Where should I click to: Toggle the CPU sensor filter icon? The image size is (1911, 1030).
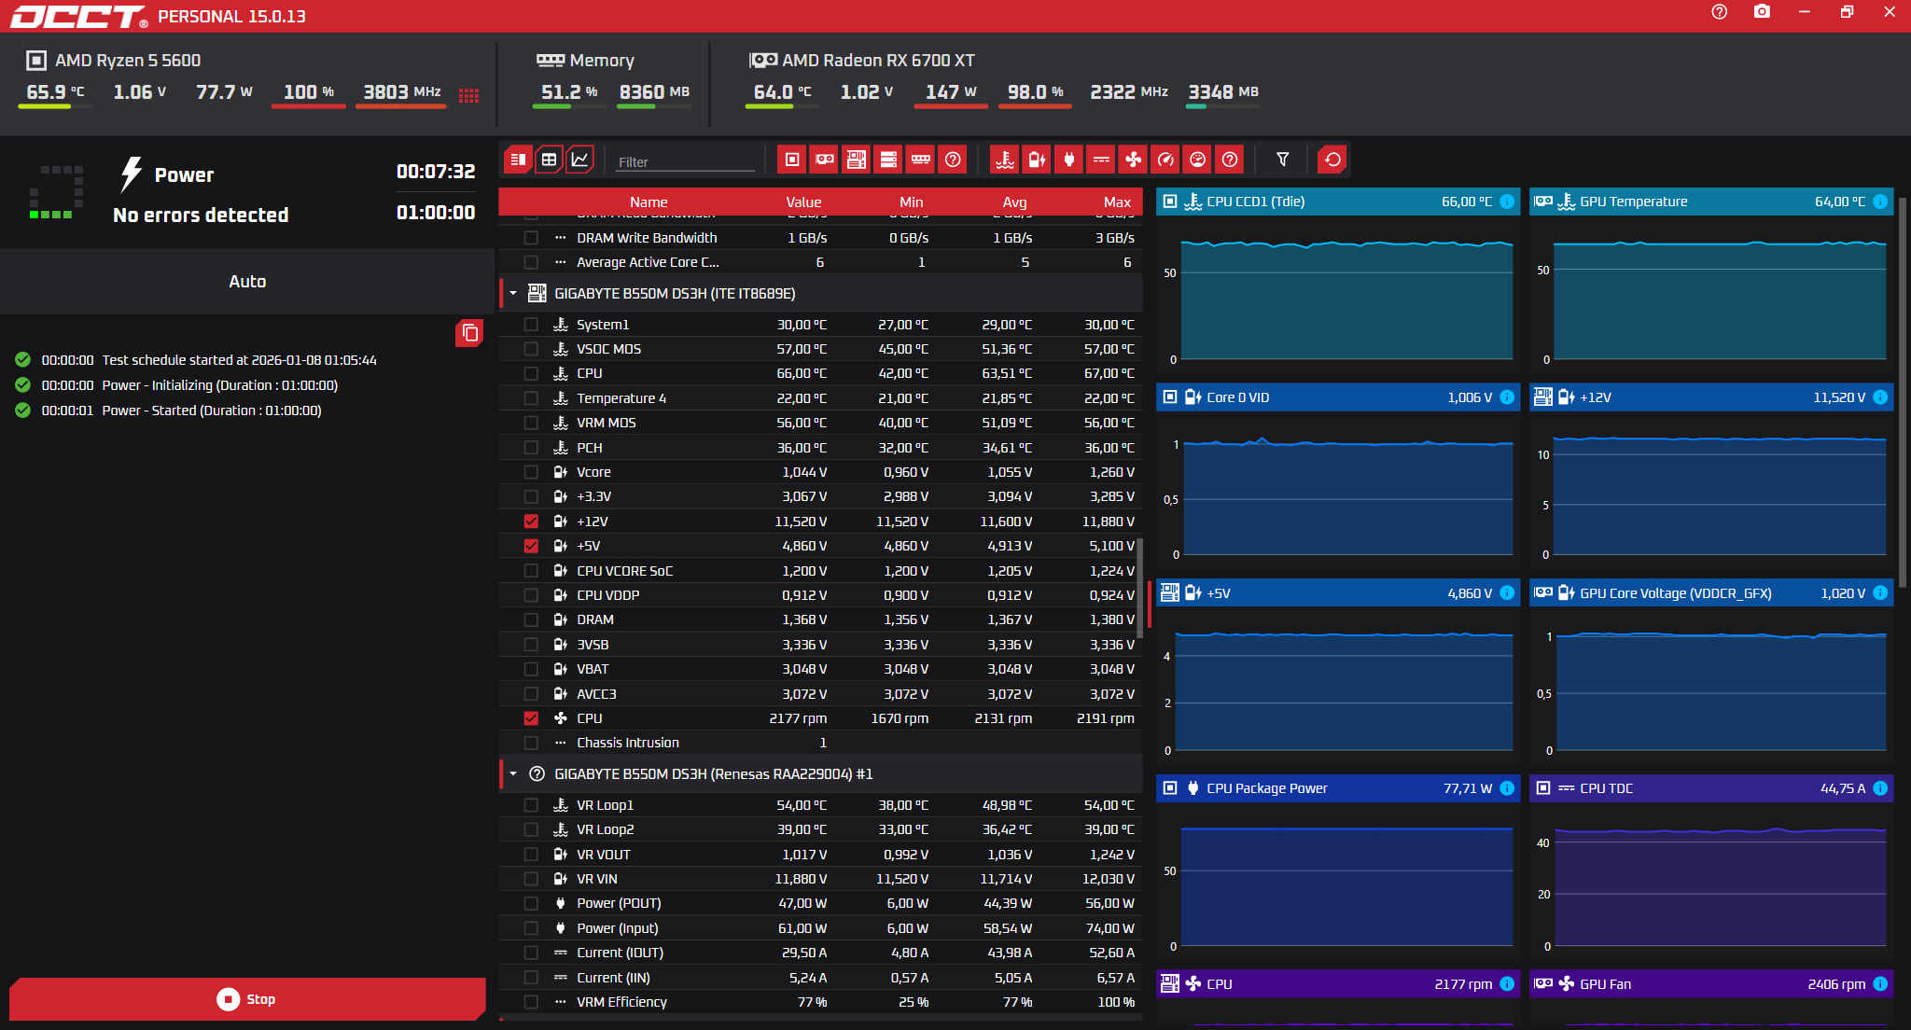[792, 160]
